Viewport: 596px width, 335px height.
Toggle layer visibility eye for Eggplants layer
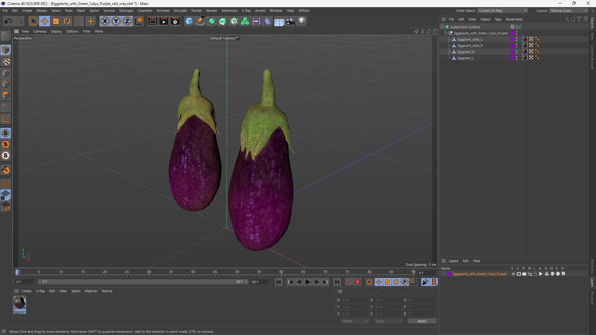pyautogui.click(x=519, y=274)
